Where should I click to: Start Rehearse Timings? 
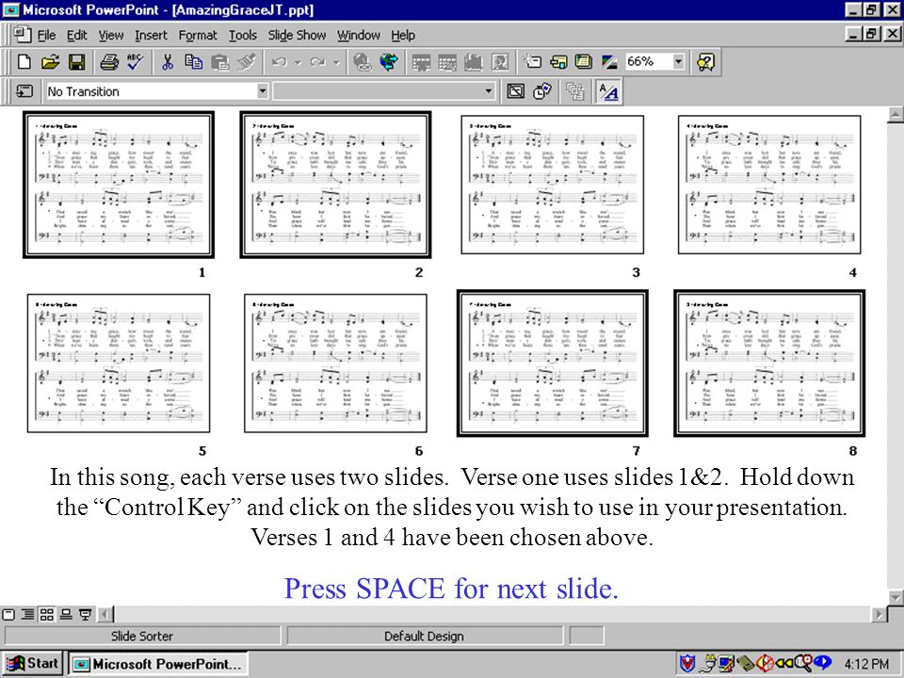542,91
